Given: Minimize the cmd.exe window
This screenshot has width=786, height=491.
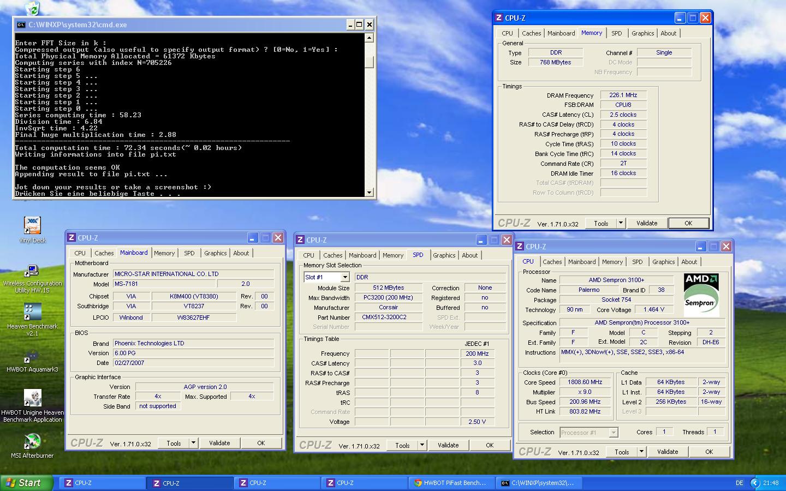Looking at the screenshot, I should [350, 25].
